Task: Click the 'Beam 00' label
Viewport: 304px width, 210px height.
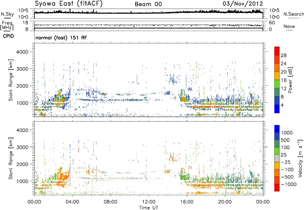Action: pyautogui.click(x=148, y=4)
